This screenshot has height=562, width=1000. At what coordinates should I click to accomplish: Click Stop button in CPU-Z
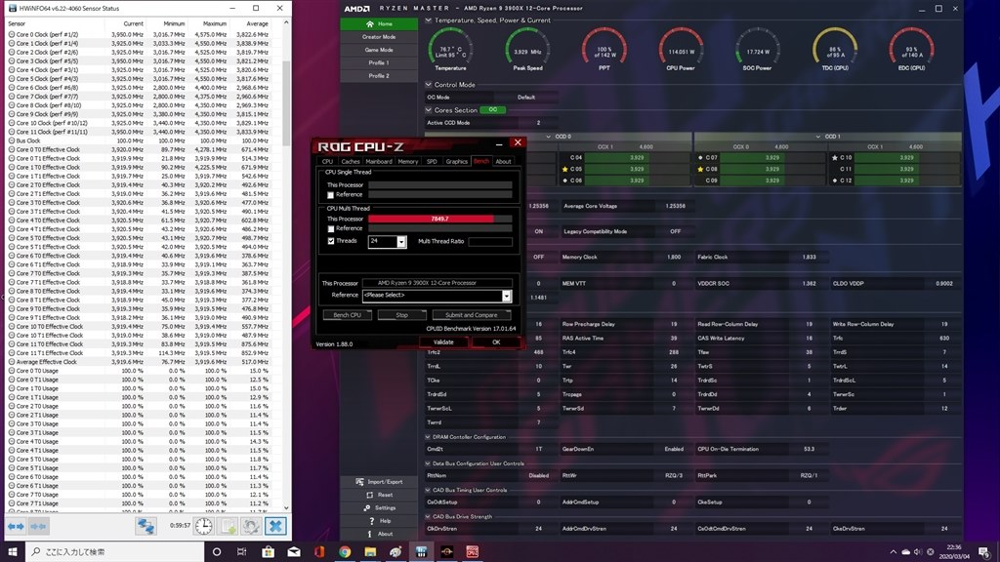click(401, 315)
